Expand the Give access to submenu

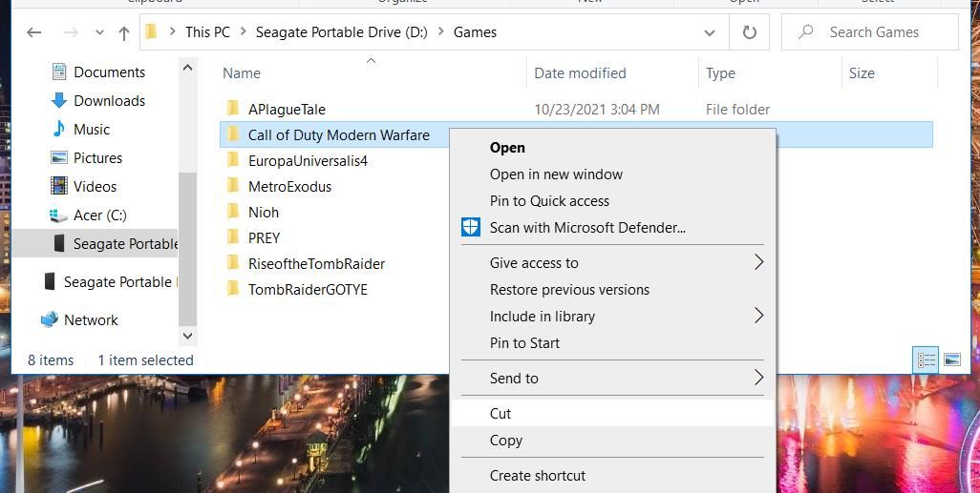coord(612,263)
